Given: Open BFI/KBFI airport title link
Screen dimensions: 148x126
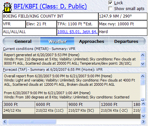Looking at the screenshot, I should pos(50,6).
